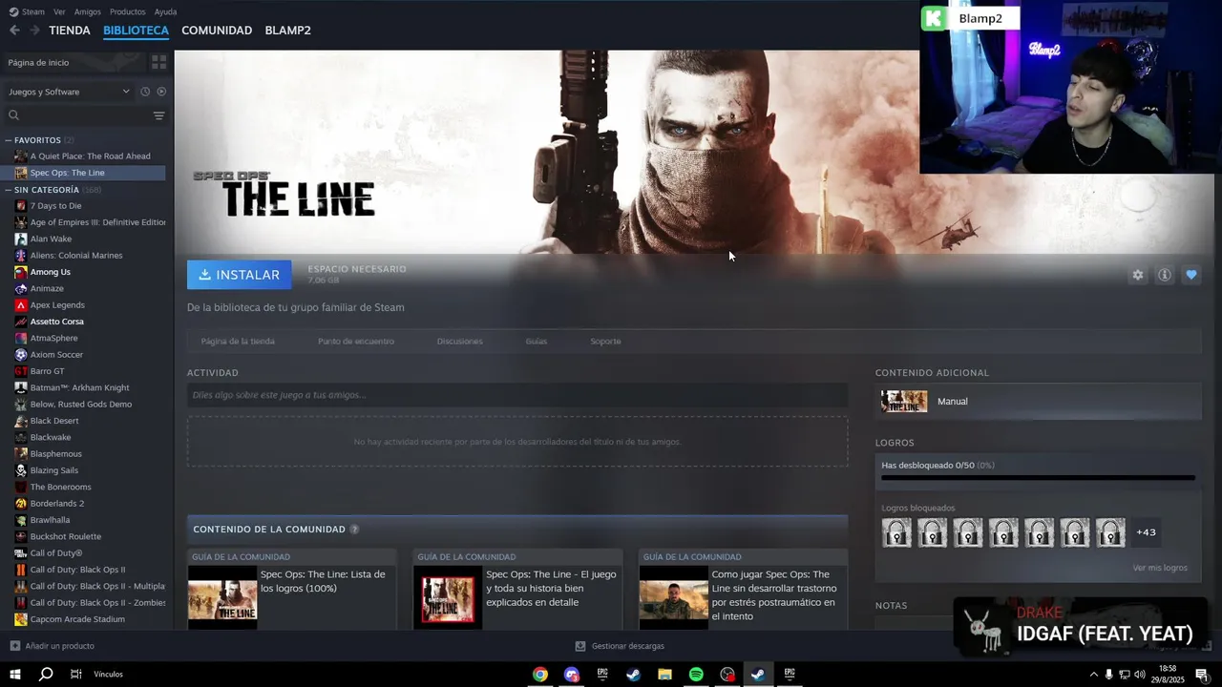Viewport: 1222px width, 687px height.
Task: Open the Soporte link
Action: 605,342
